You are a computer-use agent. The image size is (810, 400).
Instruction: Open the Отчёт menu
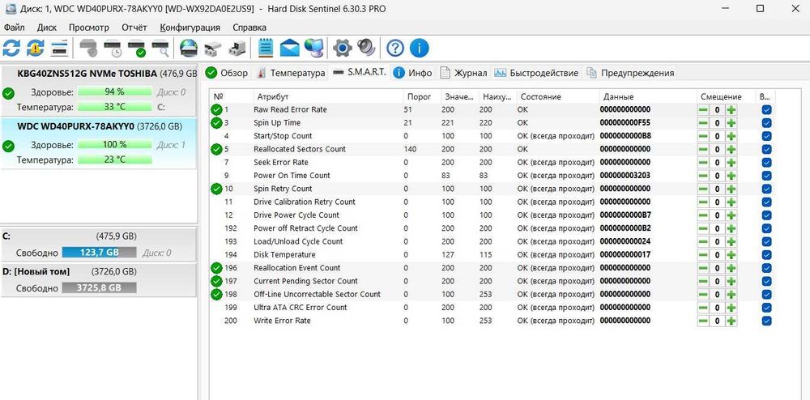point(134,28)
